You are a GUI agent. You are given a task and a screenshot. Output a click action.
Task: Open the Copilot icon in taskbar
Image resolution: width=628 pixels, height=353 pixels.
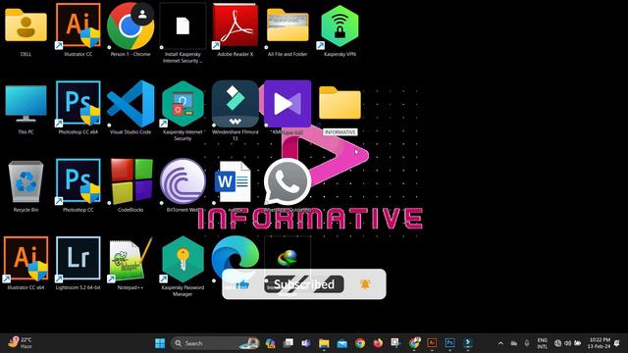pos(271,343)
